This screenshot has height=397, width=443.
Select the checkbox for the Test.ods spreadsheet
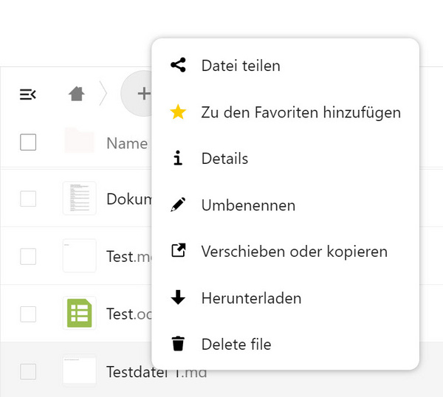point(28,314)
